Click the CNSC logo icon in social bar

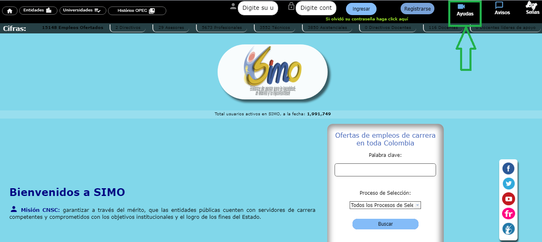pos(508,229)
